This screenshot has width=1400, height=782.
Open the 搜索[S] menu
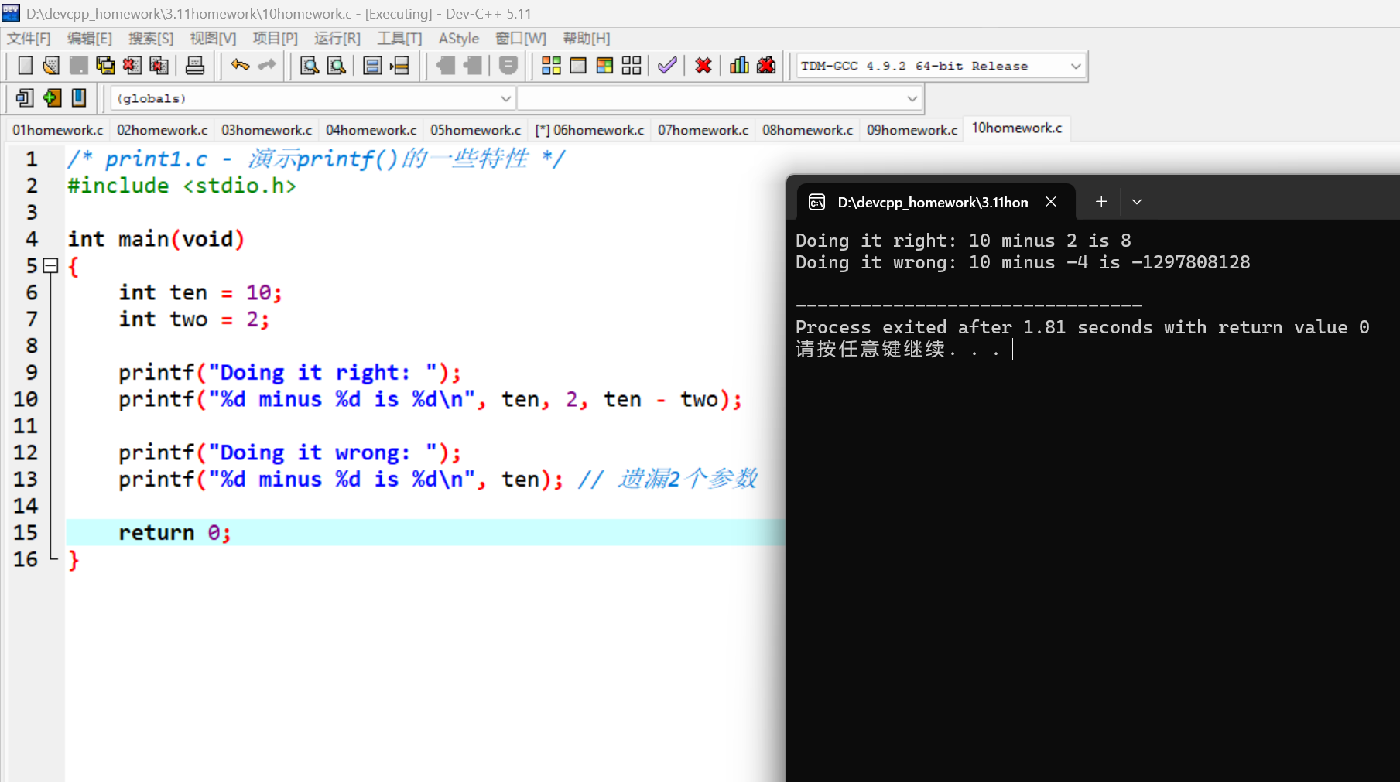(x=151, y=38)
